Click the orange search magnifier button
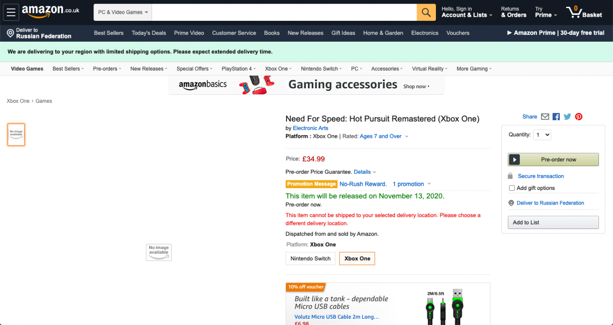The height and width of the screenshot is (325, 613). [x=426, y=12]
